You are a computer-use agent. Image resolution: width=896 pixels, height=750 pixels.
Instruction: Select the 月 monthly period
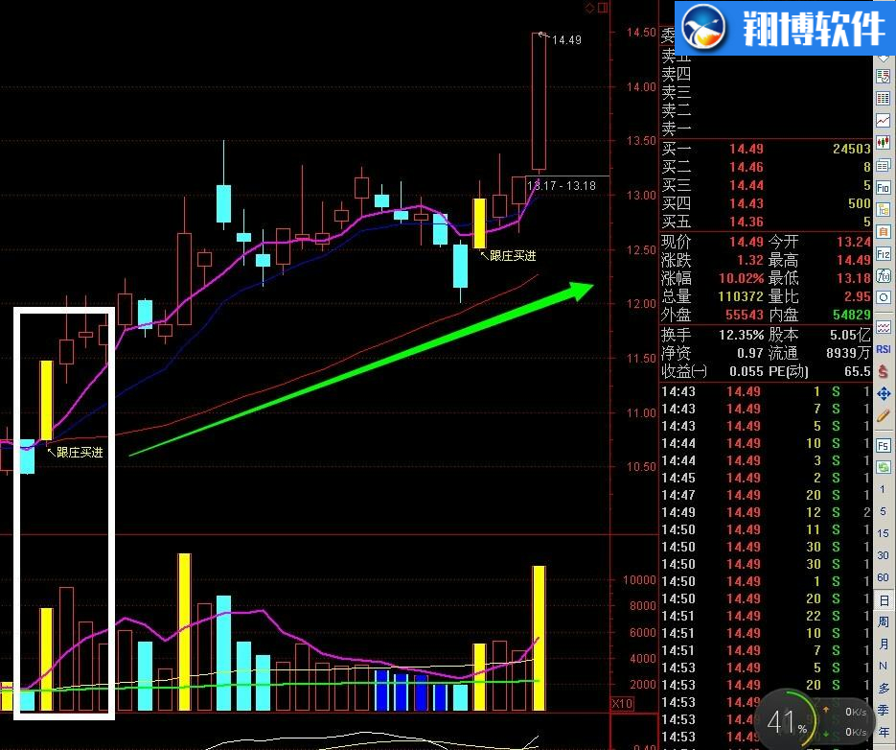884,645
